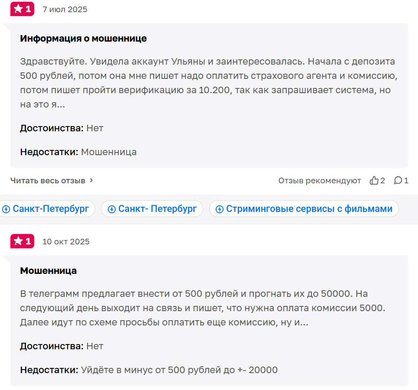Click the like counter showing 2

pyautogui.click(x=383, y=180)
